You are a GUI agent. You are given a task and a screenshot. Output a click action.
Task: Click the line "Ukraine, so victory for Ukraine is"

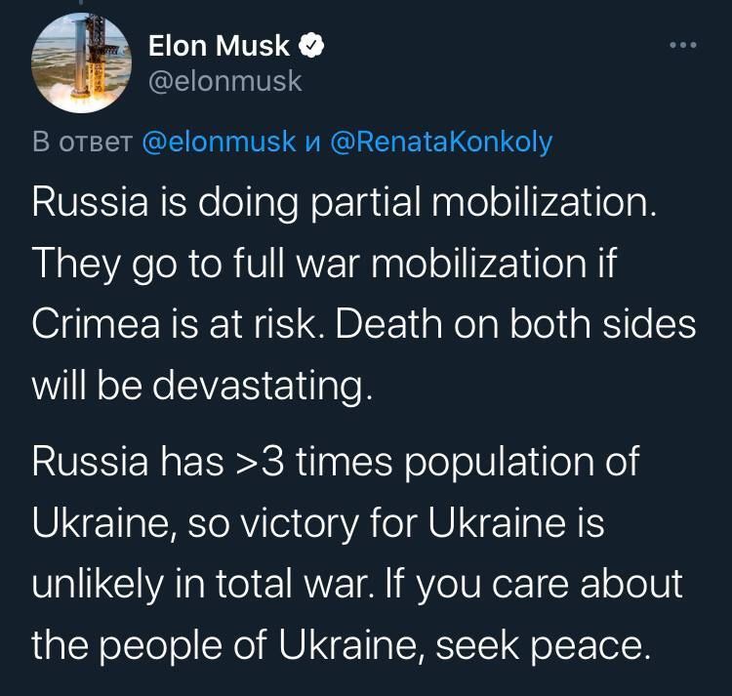318,522
